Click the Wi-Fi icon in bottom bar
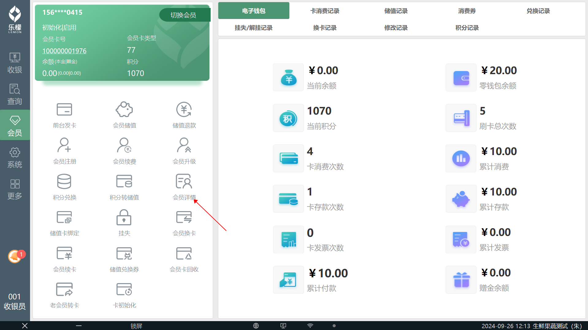This screenshot has width=588, height=330. [x=310, y=326]
